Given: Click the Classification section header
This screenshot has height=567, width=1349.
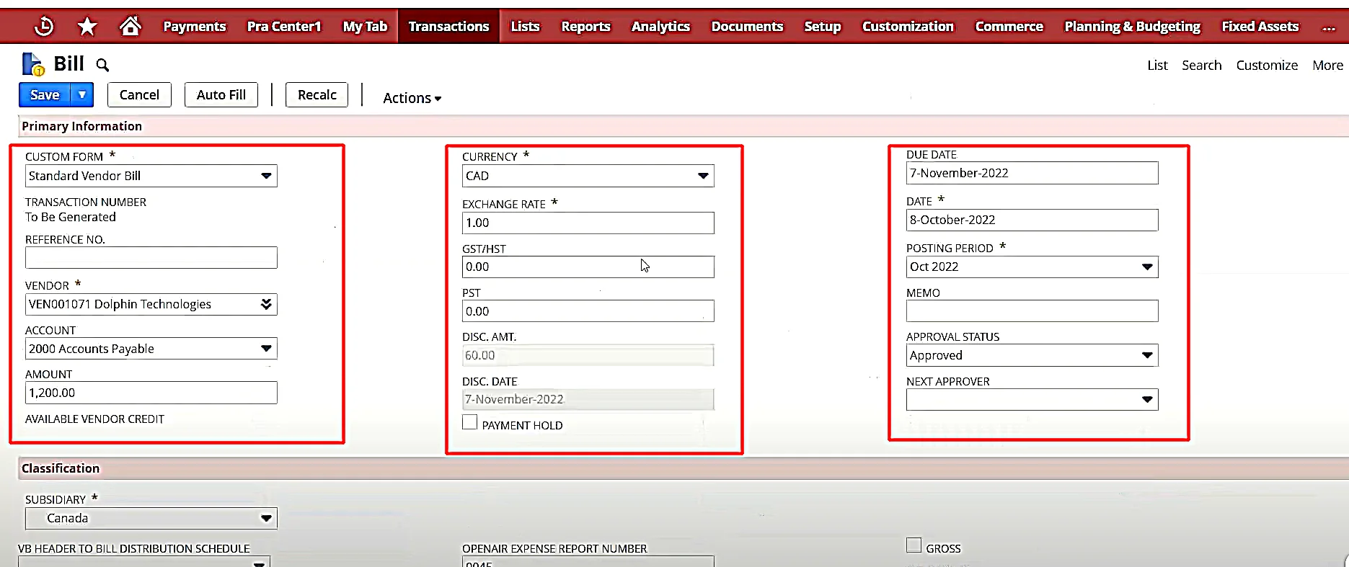Looking at the screenshot, I should 61,468.
